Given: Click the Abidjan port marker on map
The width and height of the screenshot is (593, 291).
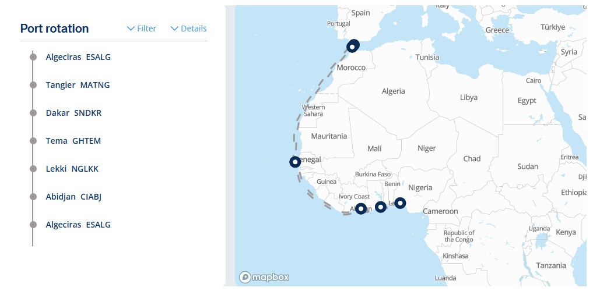Looking at the screenshot, I should pos(361,208).
